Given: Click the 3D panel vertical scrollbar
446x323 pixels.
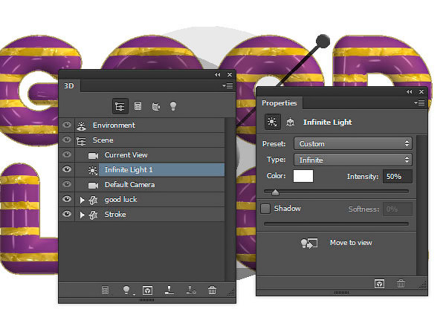Looking at the screenshot, I should point(230,200).
